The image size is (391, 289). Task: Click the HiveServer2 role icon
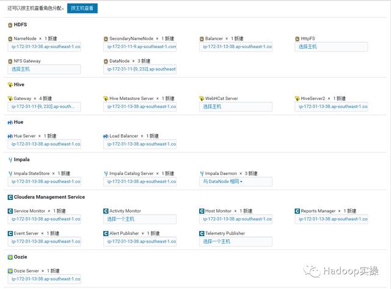click(x=298, y=99)
